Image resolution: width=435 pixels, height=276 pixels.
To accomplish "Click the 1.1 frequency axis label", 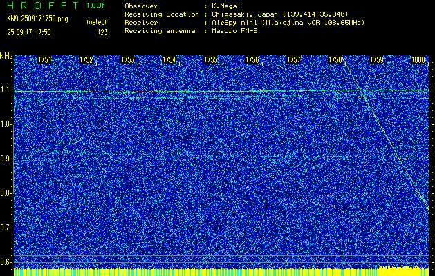I will 6,90.
